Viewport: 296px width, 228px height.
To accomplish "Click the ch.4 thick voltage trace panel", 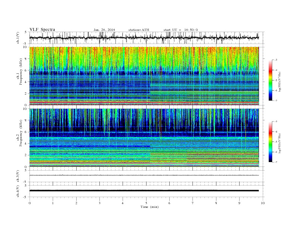I will (147, 191).
